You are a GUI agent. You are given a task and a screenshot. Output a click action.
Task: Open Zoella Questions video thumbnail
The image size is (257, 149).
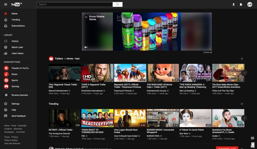pyautogui.click(x=228, y=118)
